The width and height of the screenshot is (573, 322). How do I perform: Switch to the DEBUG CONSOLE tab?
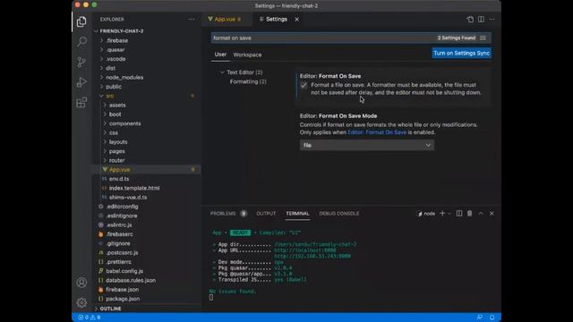339,214
